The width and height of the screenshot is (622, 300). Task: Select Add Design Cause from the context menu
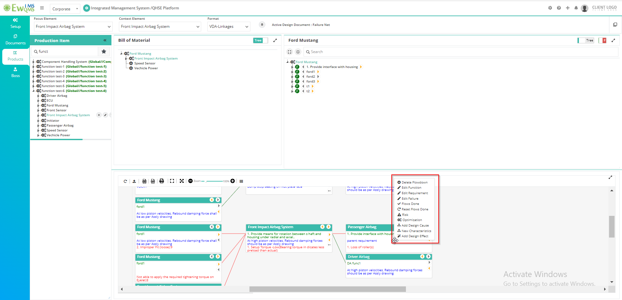click(x=413, y=226)
